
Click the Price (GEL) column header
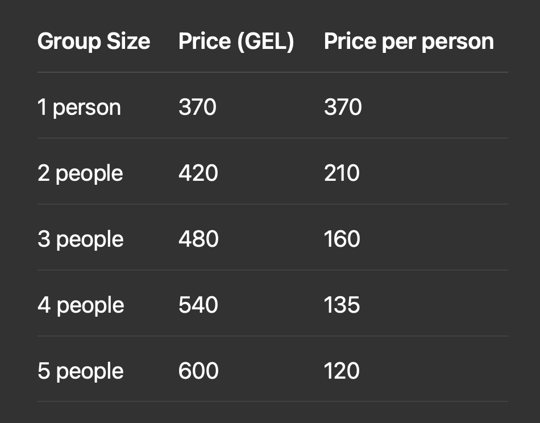coord(236,42)
